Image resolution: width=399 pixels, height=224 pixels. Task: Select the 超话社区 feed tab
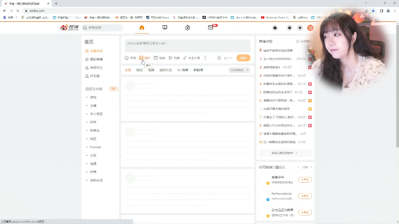click(166, 70)
